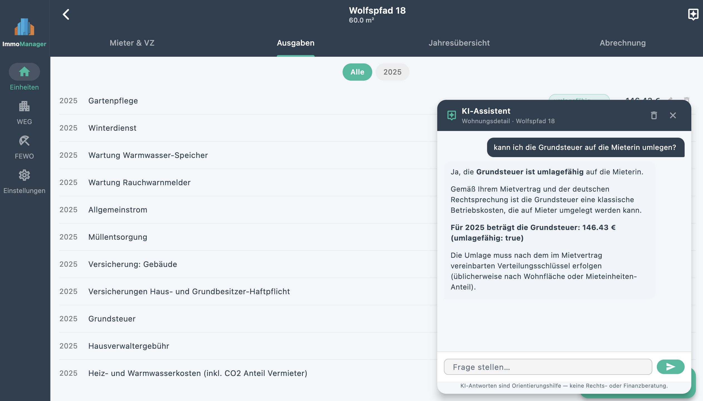703x401 pixels.
Task: Open Einstellungen via the gear icon
Action: (24, 175)
